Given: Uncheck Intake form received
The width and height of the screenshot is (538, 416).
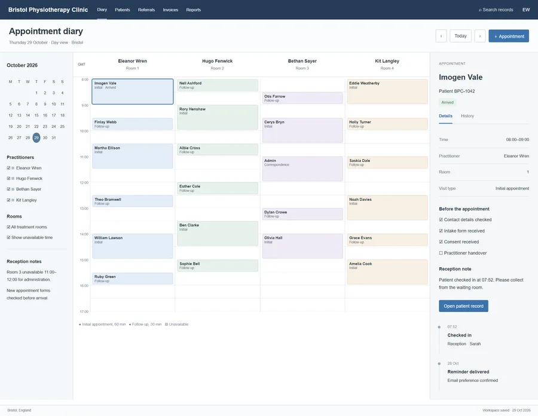Looking at the screenshot, I should (x=441, y=231).
